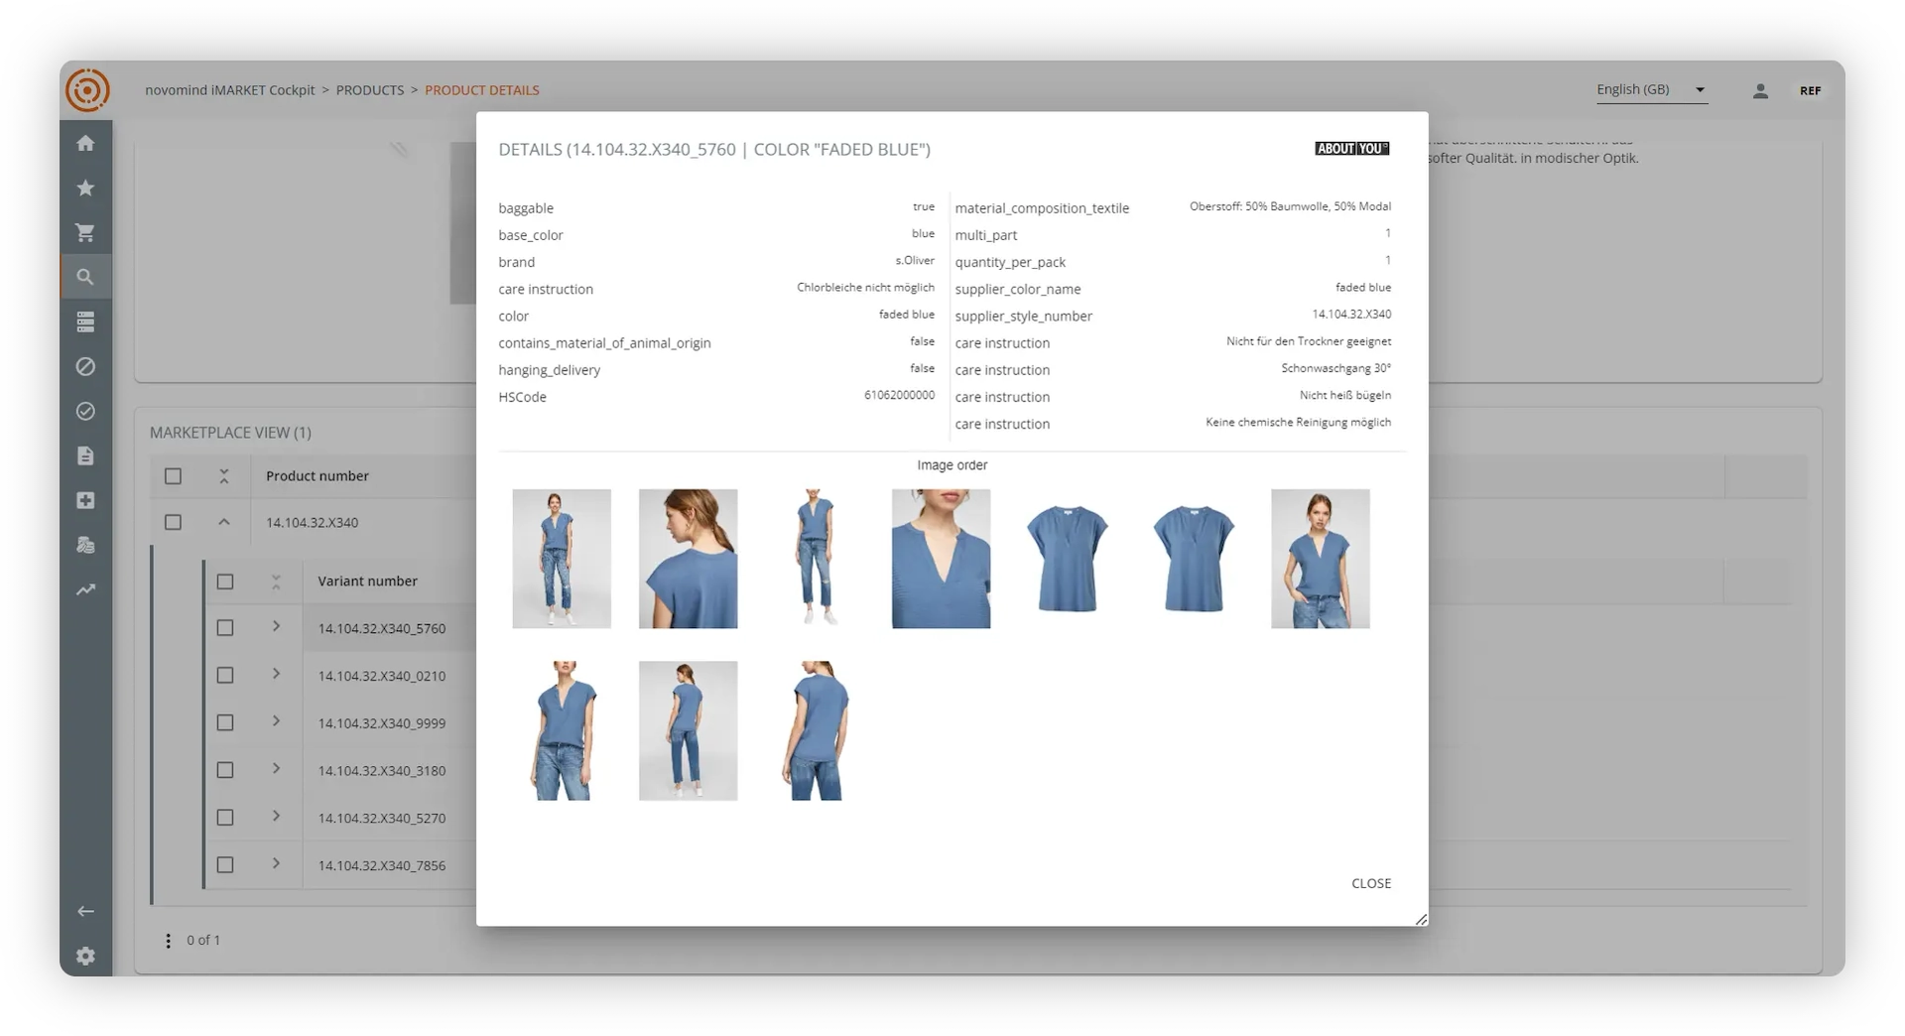
Task: Open the Favorites star icon
Action: pyautogui.click(x=85, y=188)
